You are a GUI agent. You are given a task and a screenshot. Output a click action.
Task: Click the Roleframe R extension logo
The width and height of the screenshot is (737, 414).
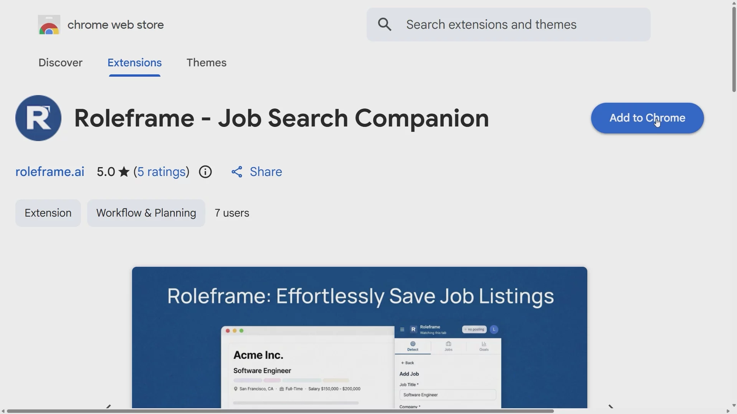tap(38, 118)
